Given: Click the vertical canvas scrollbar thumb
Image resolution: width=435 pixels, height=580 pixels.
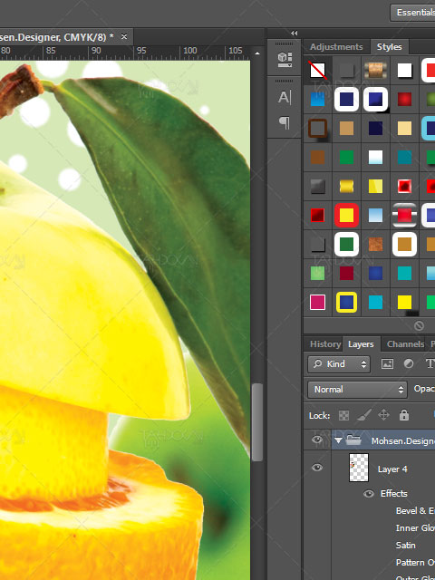Looking at the screenshot, I should tap(257, 422).
